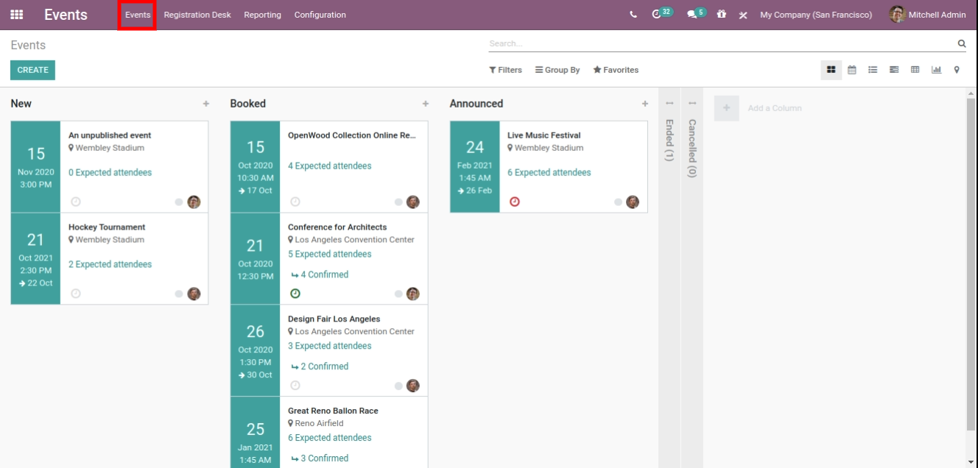This screenshot has height=468, width=978.
Task: Click the phone (VoIP) icon in the top bar
Action: click(x=634, y=15)
